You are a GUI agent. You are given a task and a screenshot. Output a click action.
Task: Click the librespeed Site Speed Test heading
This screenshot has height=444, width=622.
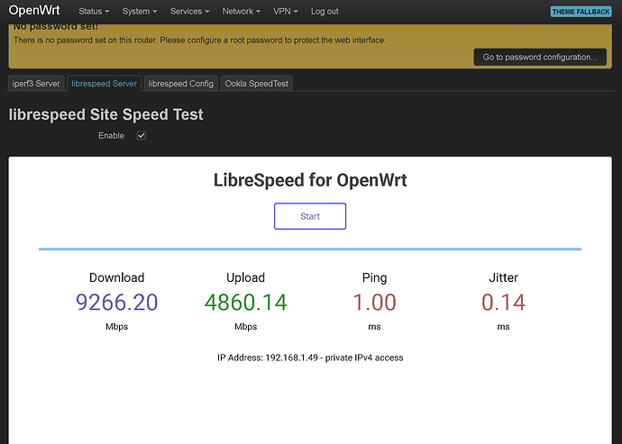[x=105, y=114]
